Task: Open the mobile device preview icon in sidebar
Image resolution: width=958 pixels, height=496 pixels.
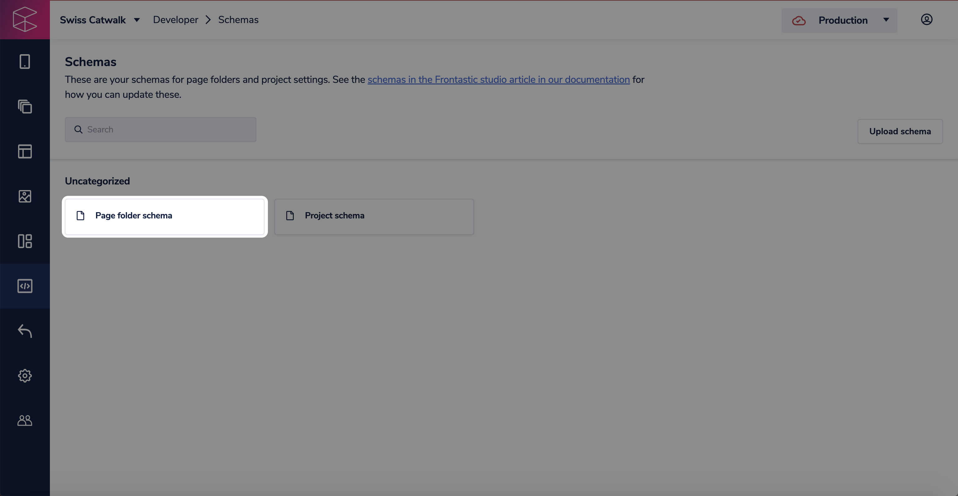Action: (x=25, y=61)
